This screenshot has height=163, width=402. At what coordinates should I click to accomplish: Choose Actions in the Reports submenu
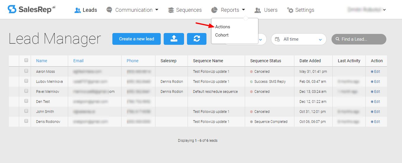coord(223,27)
